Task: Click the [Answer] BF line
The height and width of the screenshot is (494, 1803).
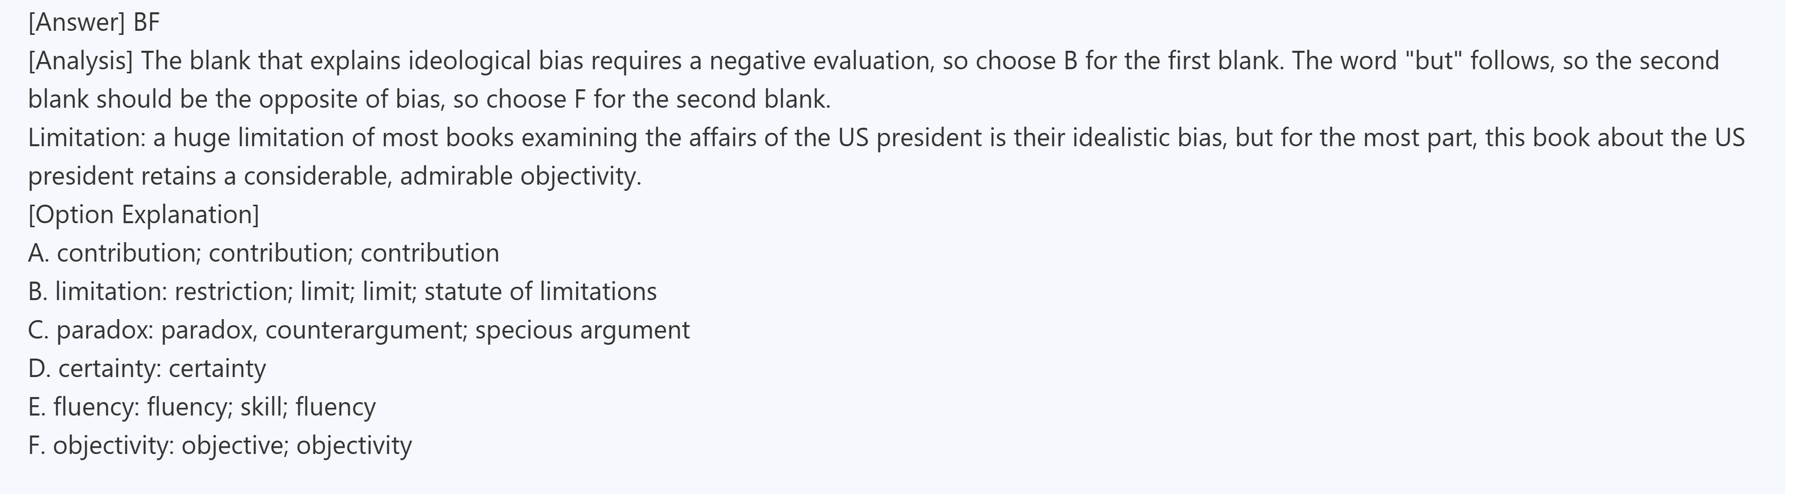Action: (x=94, y=23)
